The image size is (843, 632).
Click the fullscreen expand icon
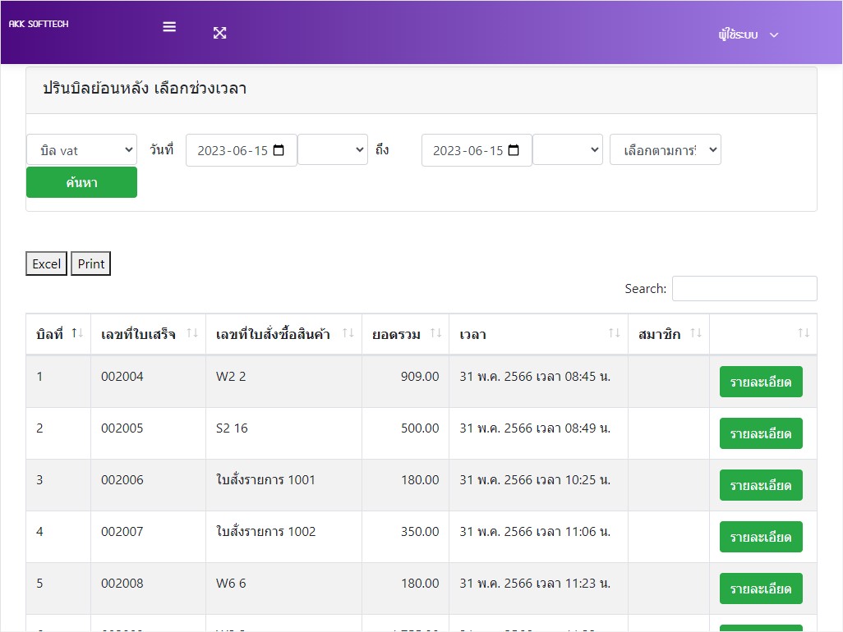tap(219, 33)
